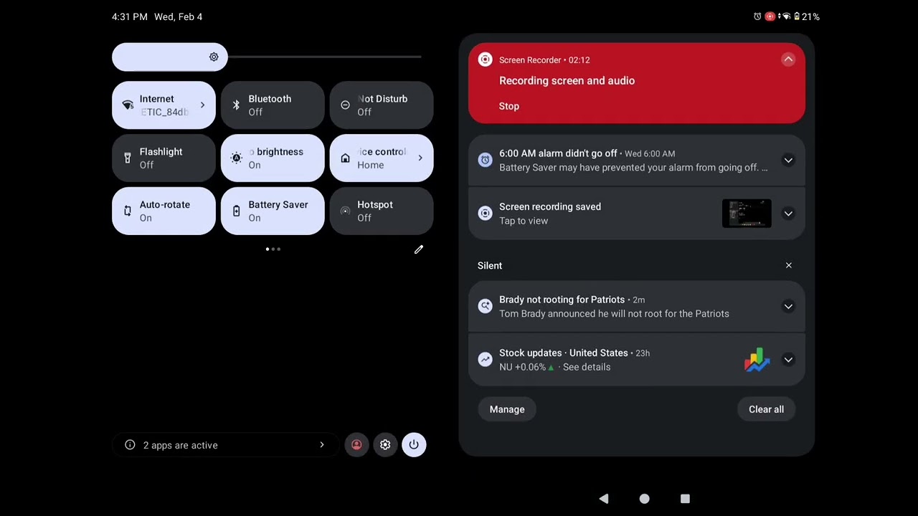Click the Silent section header label
This screenshot has width=918, height=516.
(490, 266)
